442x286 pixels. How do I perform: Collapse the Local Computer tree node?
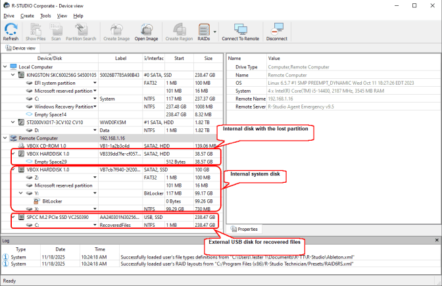pos(6,67)
